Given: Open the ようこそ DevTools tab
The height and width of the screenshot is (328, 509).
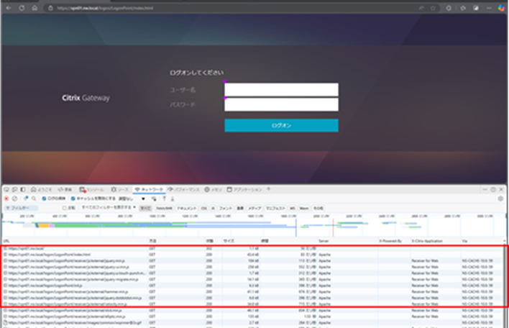Looking at the screenshot, I should point(42,189).
